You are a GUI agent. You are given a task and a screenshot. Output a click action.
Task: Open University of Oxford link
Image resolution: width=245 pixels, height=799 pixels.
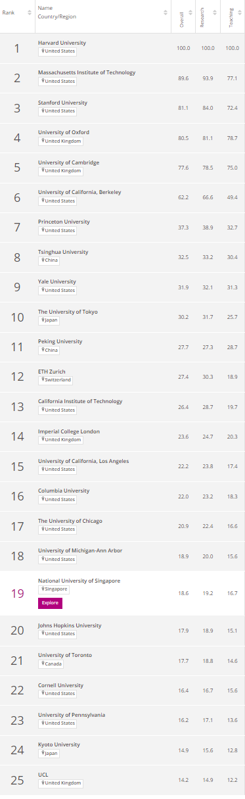[64, 132]
